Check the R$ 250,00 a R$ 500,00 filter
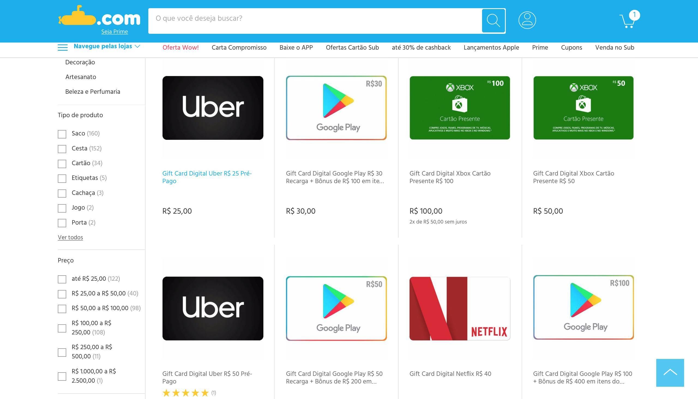This screenshot has height=399, width=698. click(62, 352)
